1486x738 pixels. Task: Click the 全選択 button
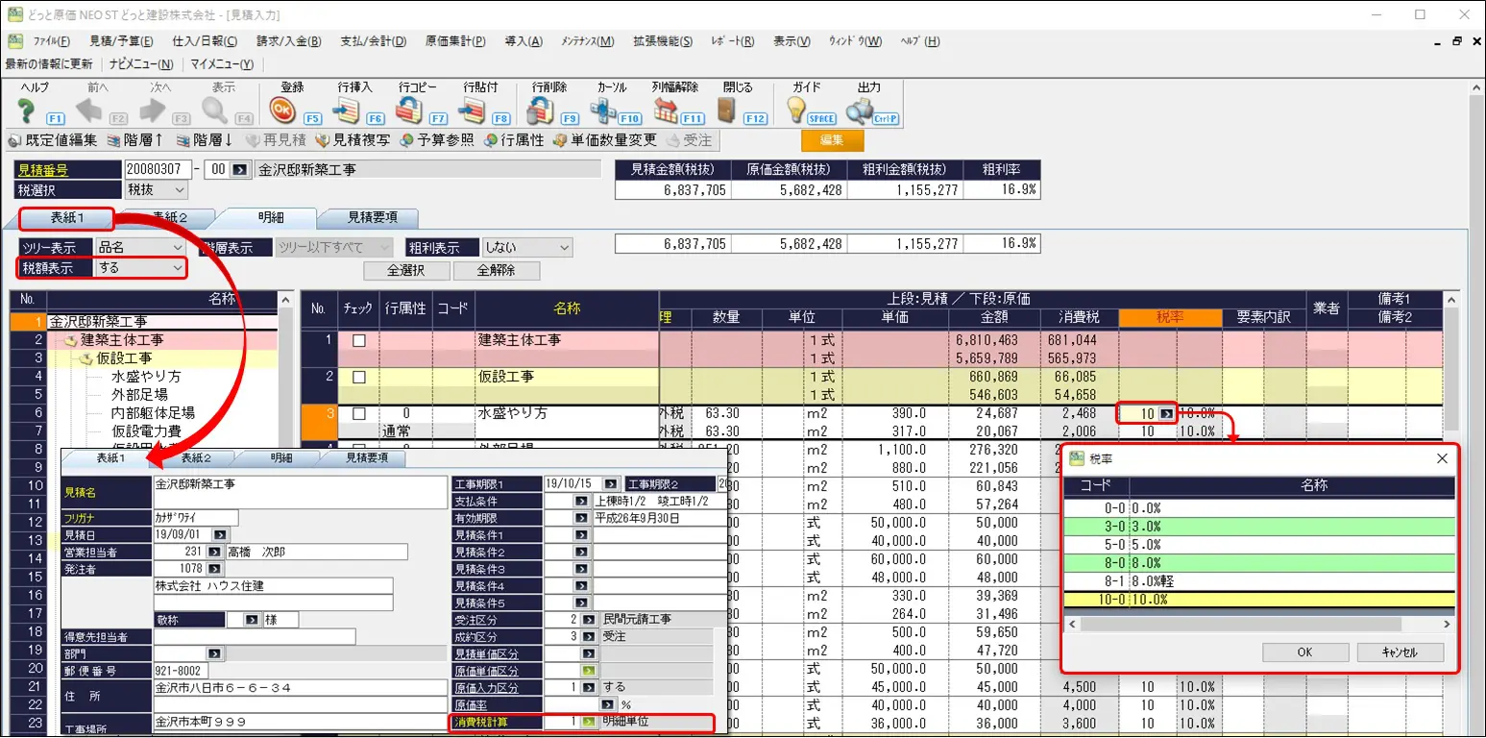coord(406,270)
